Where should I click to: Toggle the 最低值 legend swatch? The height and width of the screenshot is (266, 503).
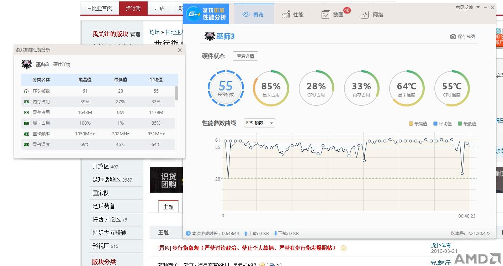click(x=460, y=124)
